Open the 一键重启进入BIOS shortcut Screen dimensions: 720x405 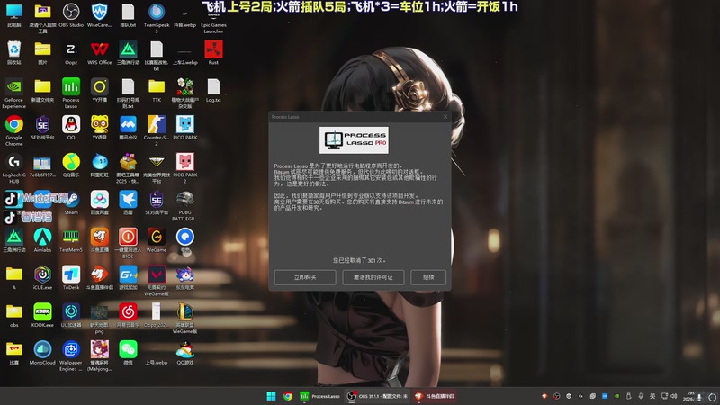click(x=128, y=243)
